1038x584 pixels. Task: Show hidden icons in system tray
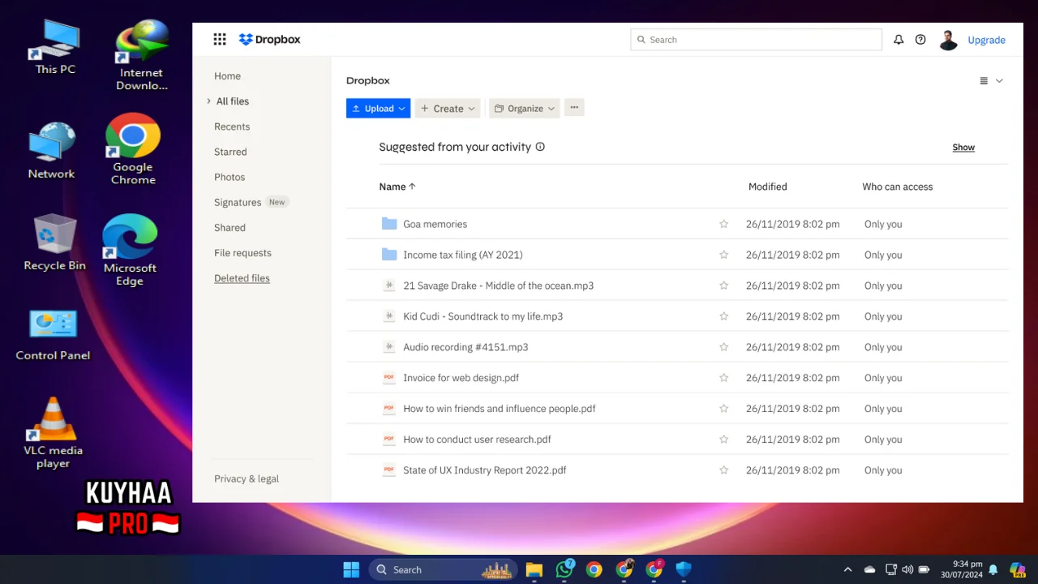[848, 569]
